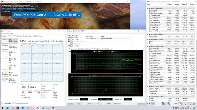Uncheck the Stress FPU checkbox
197x110 pixels.
[71, 38]
